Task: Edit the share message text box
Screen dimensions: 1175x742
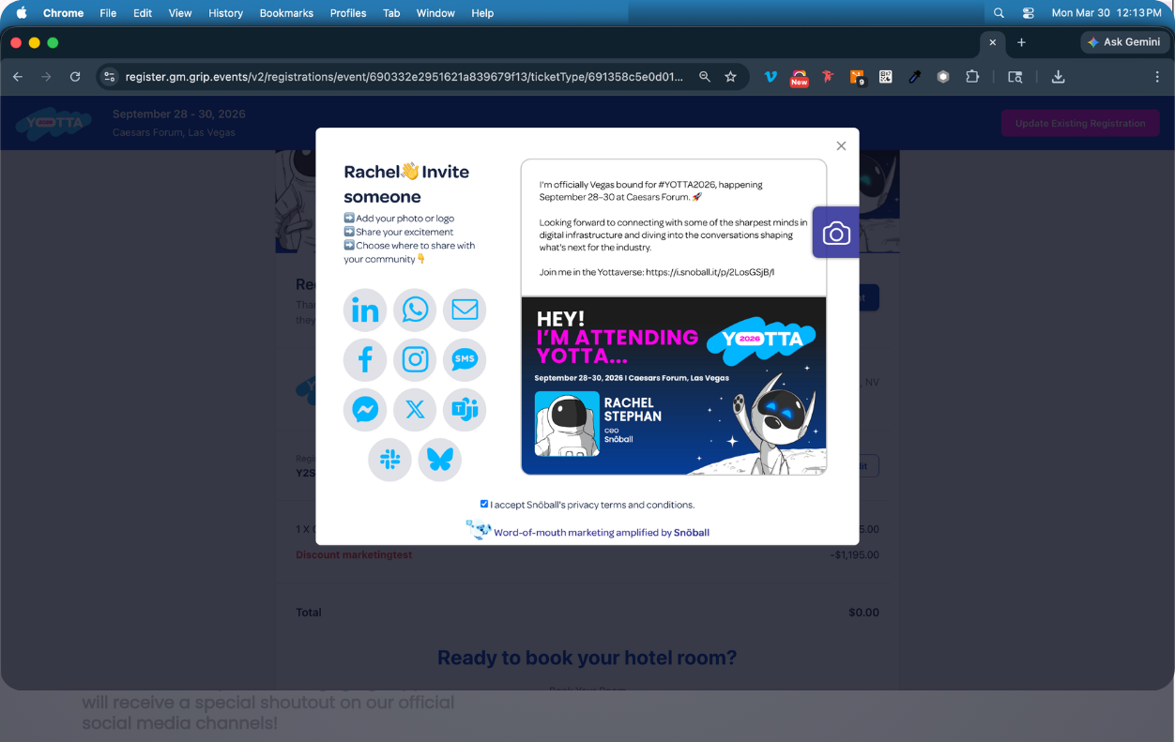Action: point(674,228)
